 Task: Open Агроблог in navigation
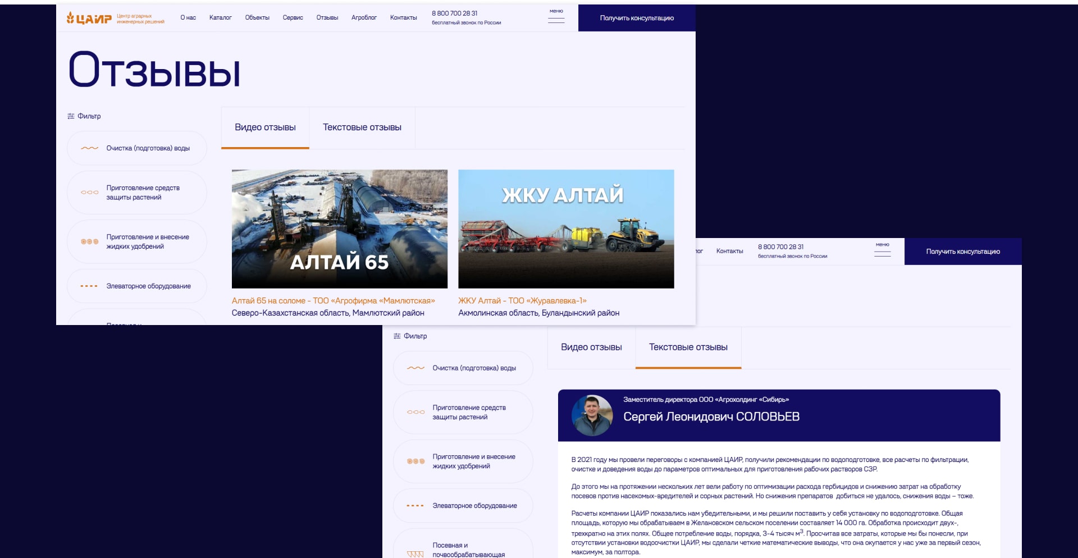364,18
